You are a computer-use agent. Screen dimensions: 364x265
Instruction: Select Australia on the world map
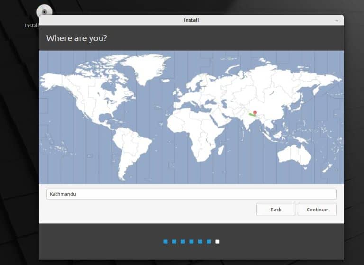pyautogui.click(x=294, y=154)
